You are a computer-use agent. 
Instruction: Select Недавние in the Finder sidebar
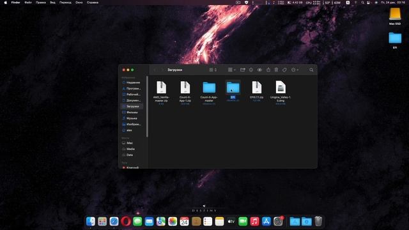[x=132, y=82]
